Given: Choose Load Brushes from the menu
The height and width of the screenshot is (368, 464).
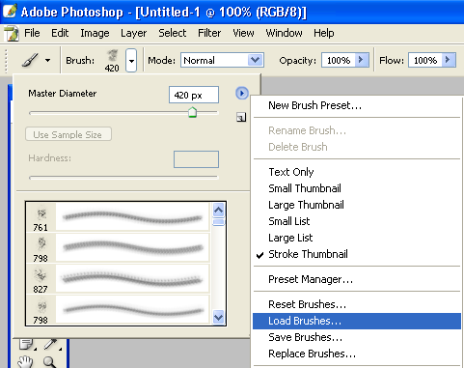Looking at the screenshot, I should [x=357, y=321].
